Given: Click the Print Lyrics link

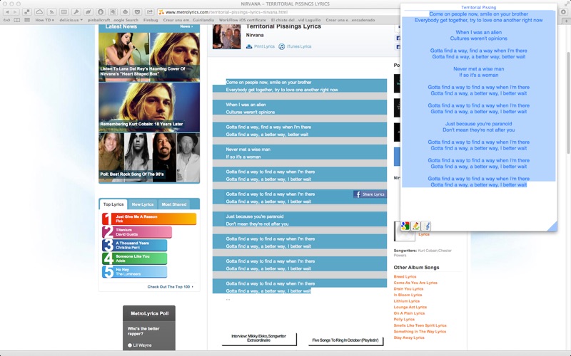Looking at the screenshot, I should pos(264,46).
